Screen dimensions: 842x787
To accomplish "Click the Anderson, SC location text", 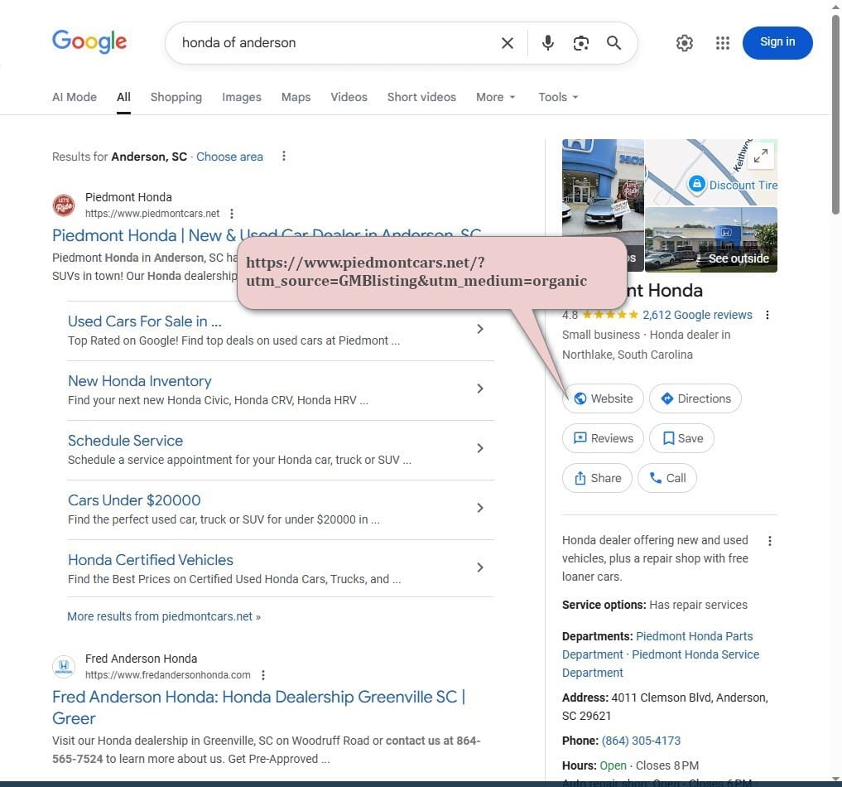I will click(149, 157).
